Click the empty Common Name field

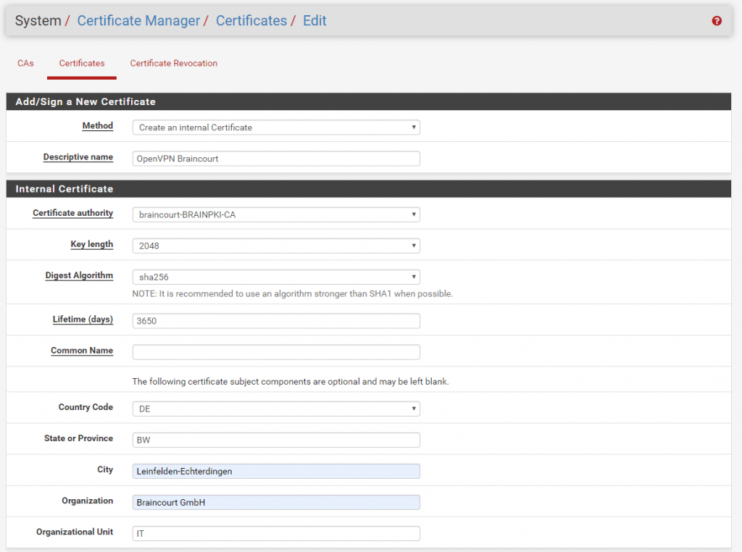(276, 352)
